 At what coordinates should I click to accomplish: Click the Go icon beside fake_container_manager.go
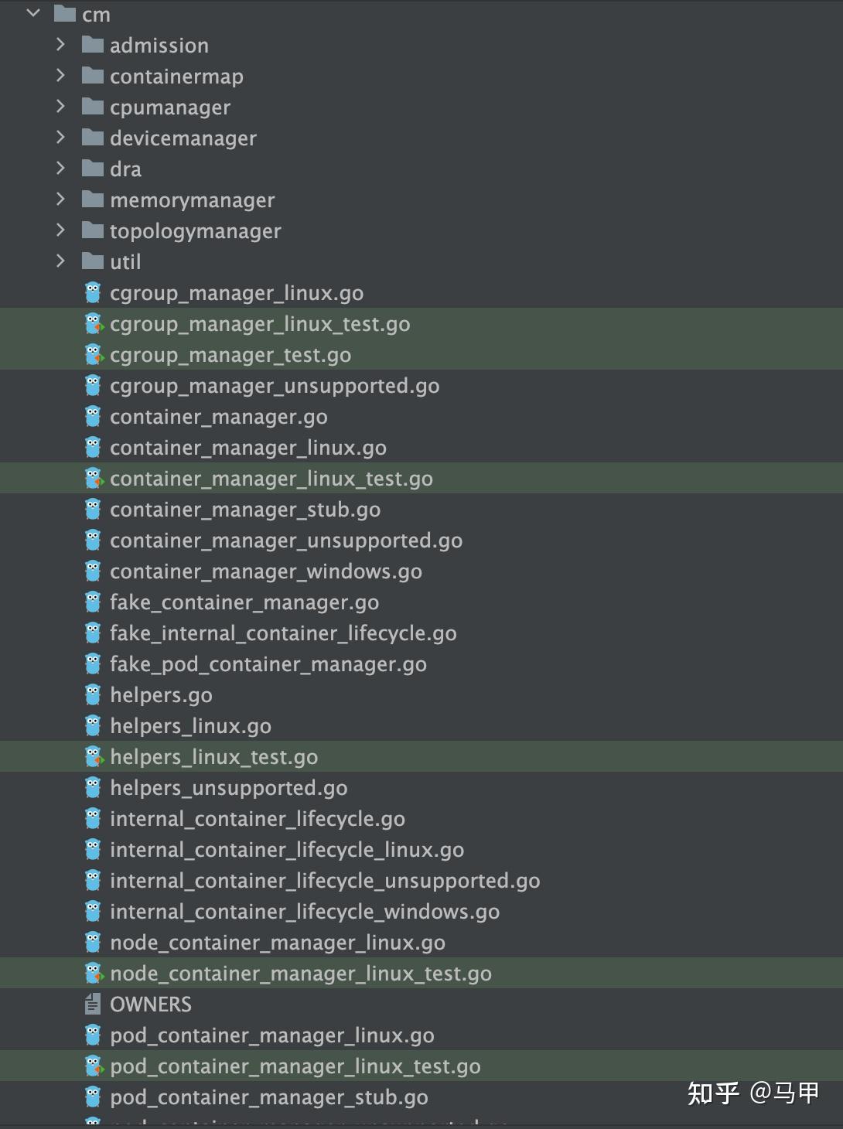click(x=93, y=602)
